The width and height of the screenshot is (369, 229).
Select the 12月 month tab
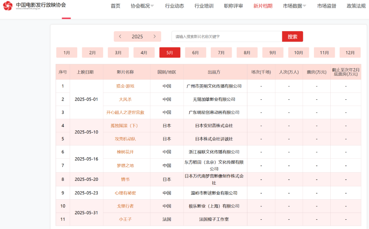click(350, 53)
